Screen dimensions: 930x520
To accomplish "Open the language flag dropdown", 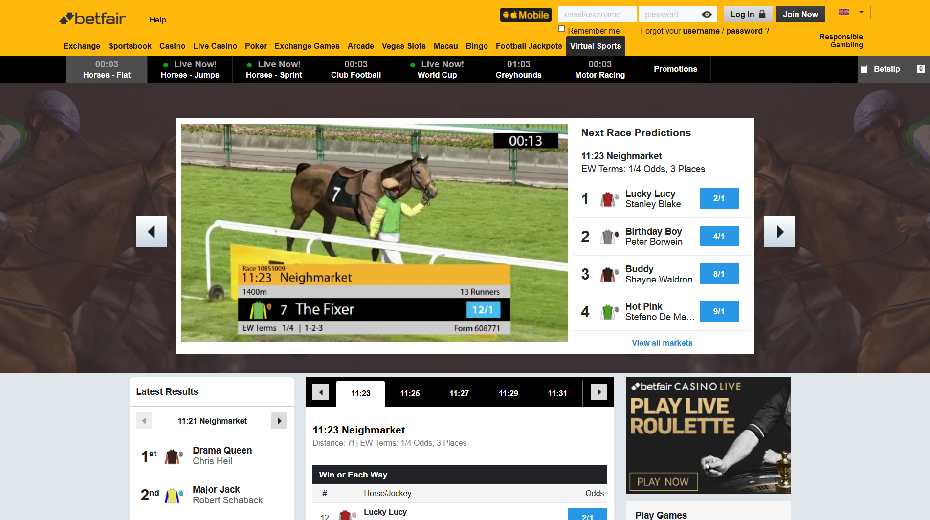I will pos(851,12).
